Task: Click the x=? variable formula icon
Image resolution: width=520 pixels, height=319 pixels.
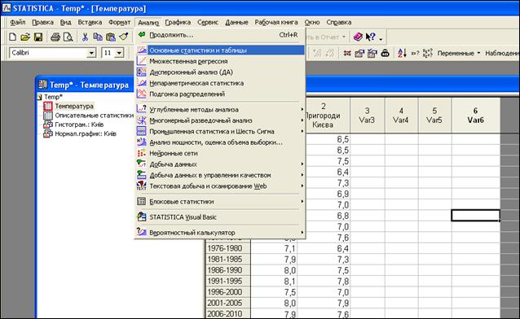Action: [x=415, y=53]
